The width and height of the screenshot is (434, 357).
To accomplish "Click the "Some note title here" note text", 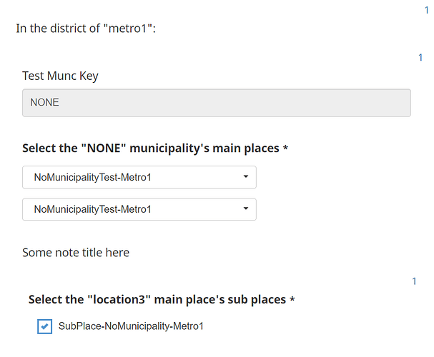I will pyautogui.click(x=76, y=252).
